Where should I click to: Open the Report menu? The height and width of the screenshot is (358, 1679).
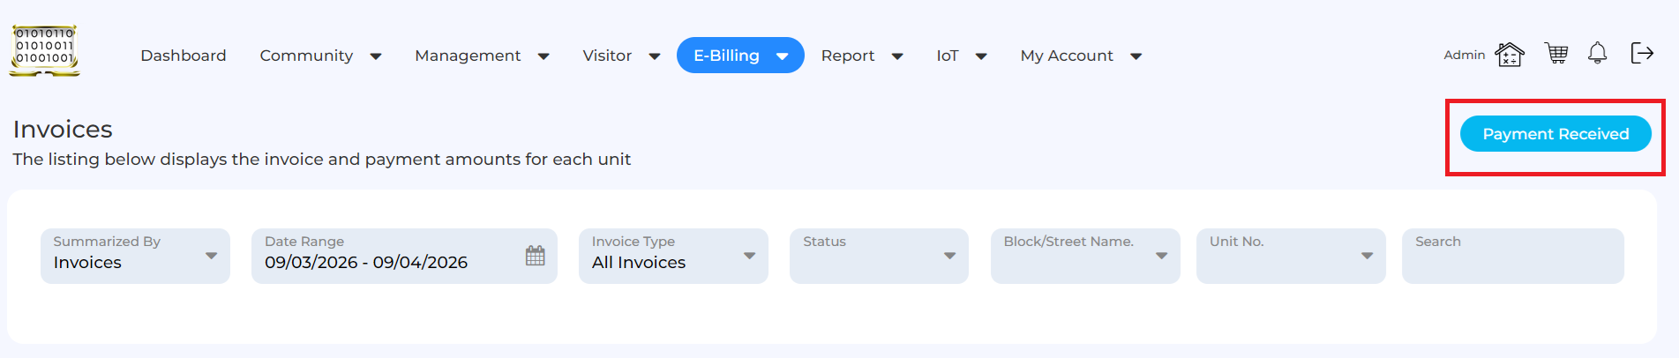[862, 56]
